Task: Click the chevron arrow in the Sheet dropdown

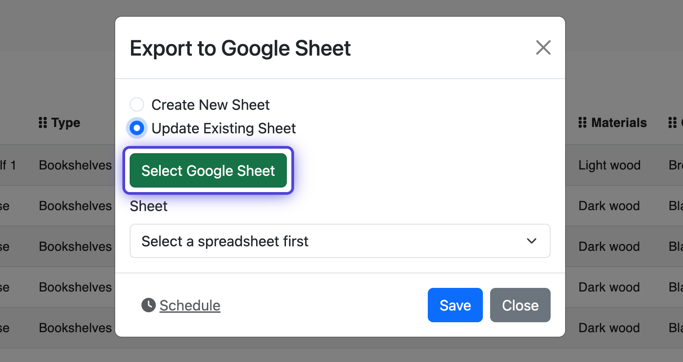Action: (x=532, y=241)
